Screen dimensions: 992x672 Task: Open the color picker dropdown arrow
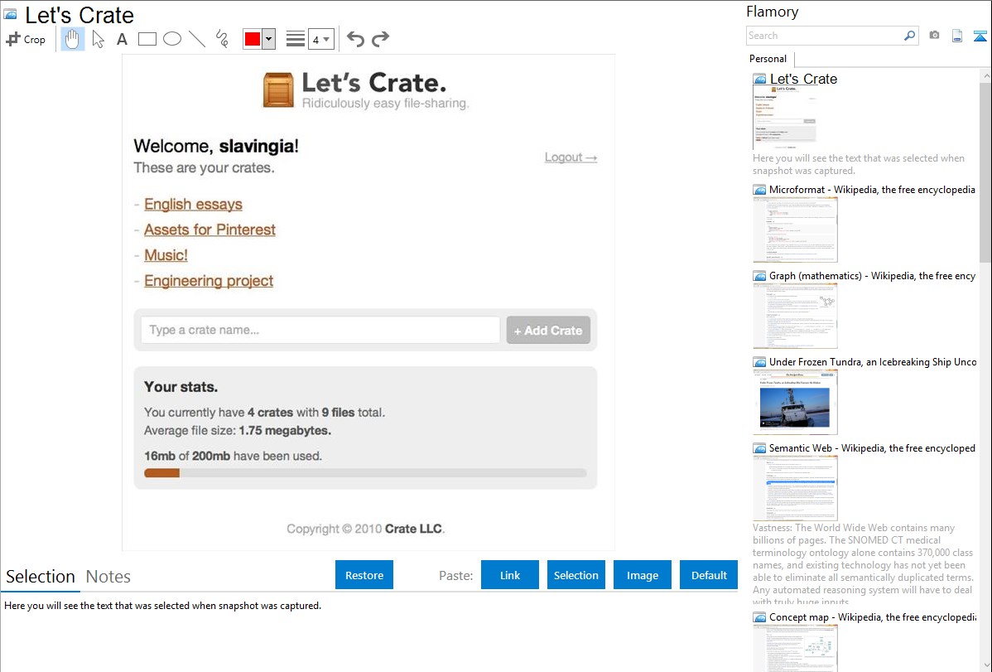point(269,39)
